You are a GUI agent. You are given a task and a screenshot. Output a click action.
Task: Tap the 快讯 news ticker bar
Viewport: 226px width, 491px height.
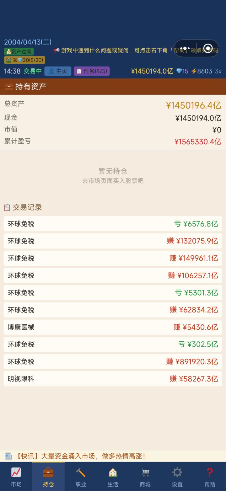(113, 456)
